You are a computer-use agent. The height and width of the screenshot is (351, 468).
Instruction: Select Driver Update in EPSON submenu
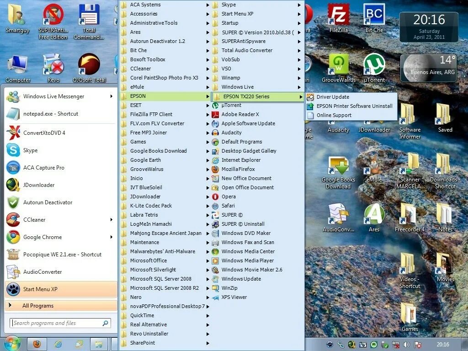pyautogui.click(x=351, y=97)
